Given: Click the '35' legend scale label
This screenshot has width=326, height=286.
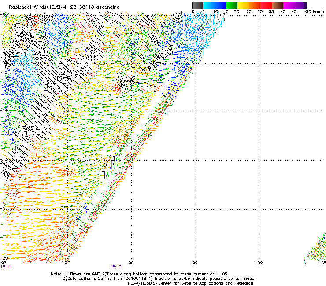Looking at the screenshot, I should (271, 11).
